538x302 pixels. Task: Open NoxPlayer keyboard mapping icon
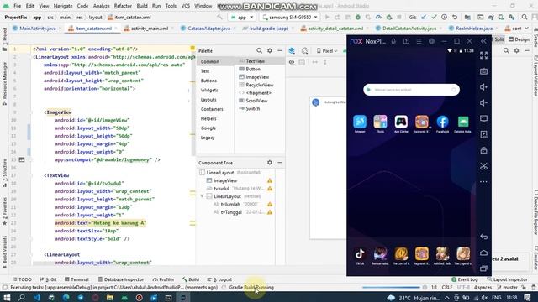(484, 71)
